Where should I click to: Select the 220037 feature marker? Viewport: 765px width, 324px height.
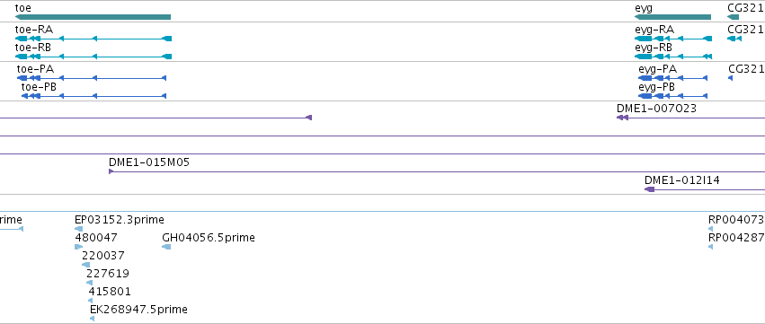tap(86, 265)
